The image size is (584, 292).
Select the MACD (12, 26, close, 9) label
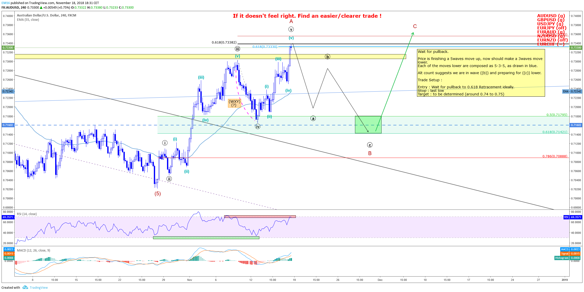pyautogui.click(x=33, y=250)
